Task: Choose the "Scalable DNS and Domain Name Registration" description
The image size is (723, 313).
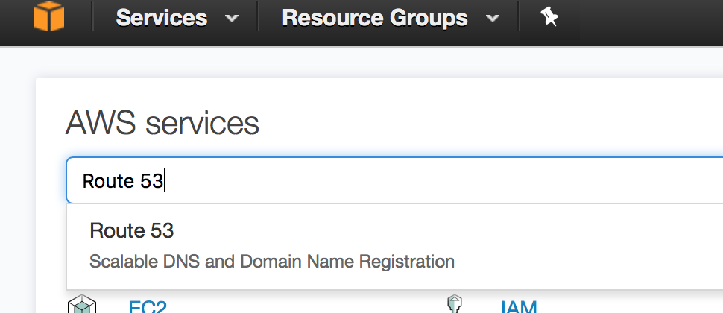Action: (x=272, y=262)
